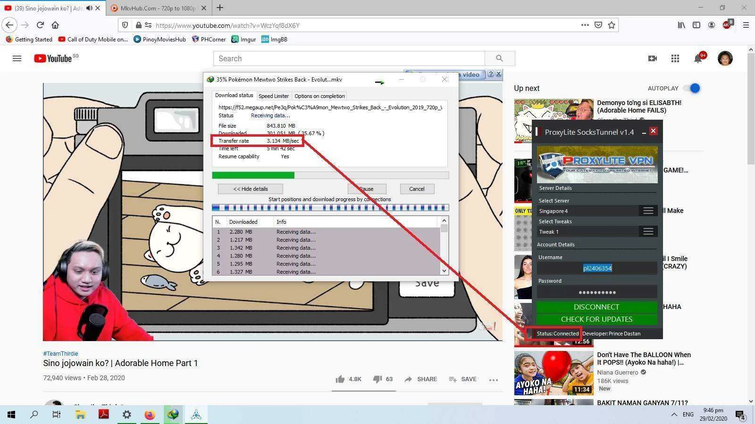Click the green download progress bar
755x424 pixels.
tap(253, 175)
